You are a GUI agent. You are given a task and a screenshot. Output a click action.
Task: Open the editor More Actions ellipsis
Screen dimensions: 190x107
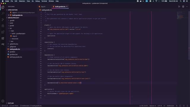point(187,7)
